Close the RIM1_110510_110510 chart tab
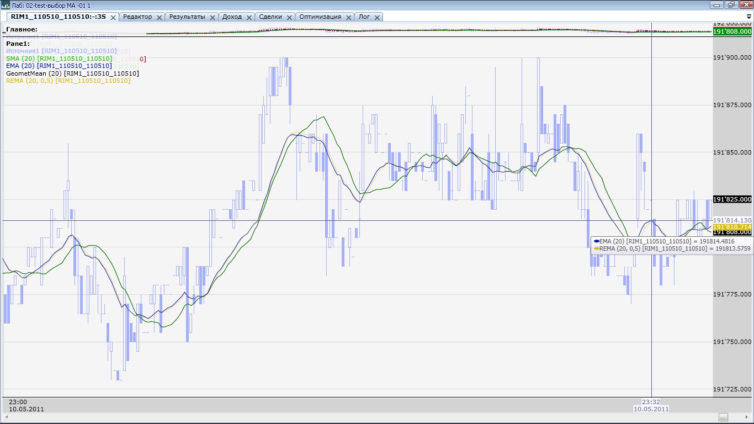The image size is (754, 424). [113, 17]
